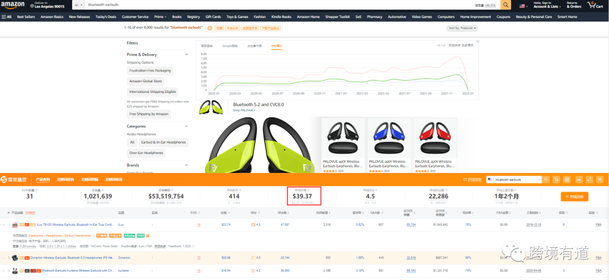Click the extension search magnifier icon
This screenshot has height=280, width=609.
(x=546, y=180)
